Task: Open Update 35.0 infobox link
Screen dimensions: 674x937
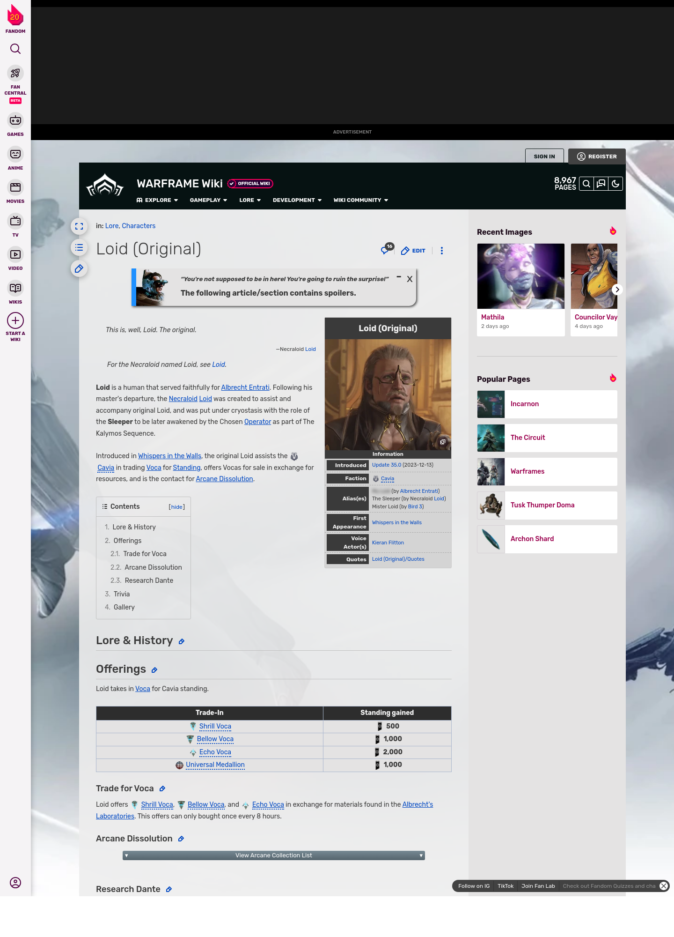Action: (x=387, y=465)
